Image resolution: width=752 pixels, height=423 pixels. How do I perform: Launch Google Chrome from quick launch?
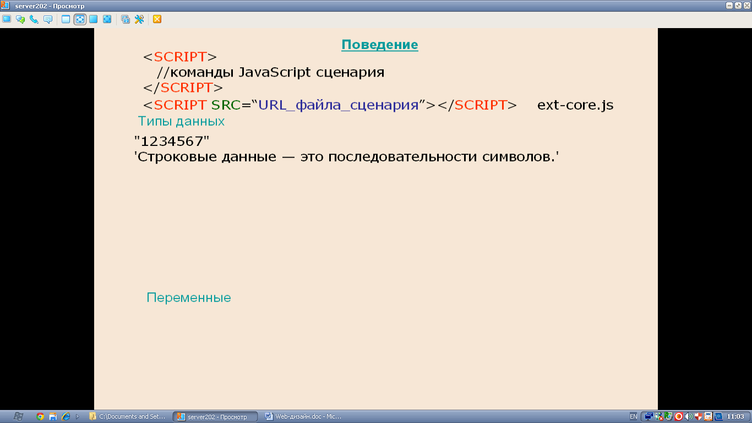tap(40, 416)
